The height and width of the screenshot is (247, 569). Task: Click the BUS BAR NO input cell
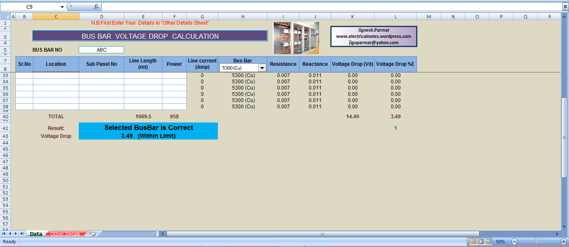[101, 49]
